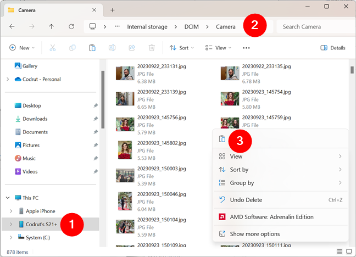Image resolution: width=356 pixels, height=257 pixels.
Task: Click the PC monitor icon in address bar
Action: [93, 26]
